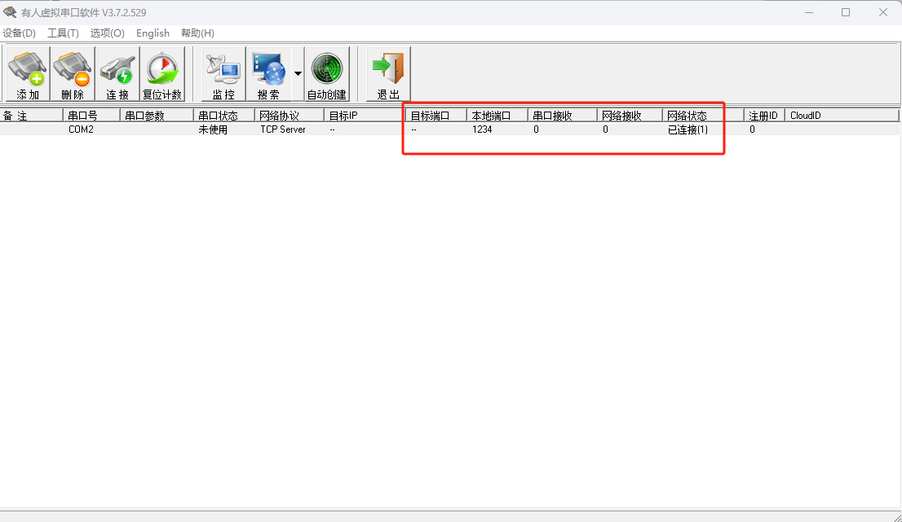Open the 选项(O) menu
902x522 pixels.
pos(107,33)
